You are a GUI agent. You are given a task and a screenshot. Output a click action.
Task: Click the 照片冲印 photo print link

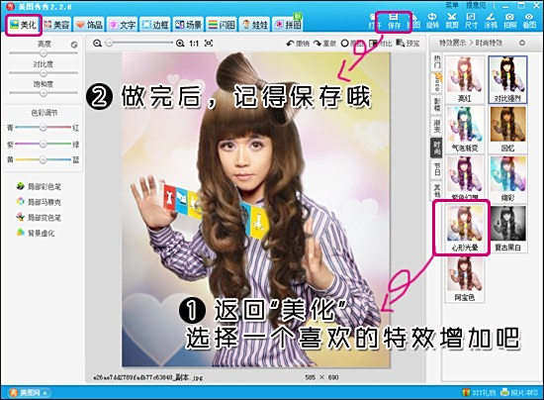[519, 393]
